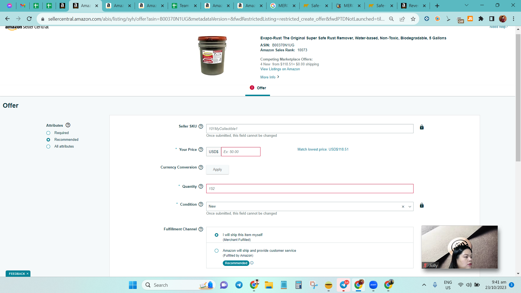521x293 pixels.
Task: Reload the page with the refresh icon
Action: pos(29,19)
